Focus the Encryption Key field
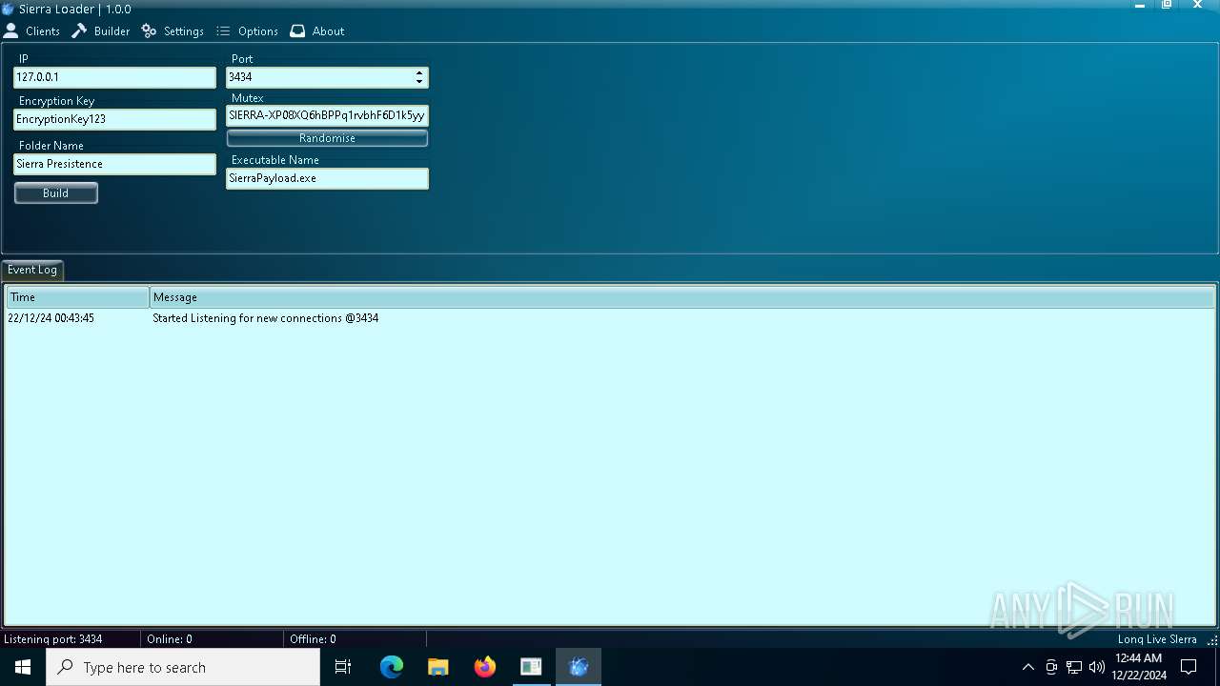This screenshot has width=1220, height=686. [114, 119]
